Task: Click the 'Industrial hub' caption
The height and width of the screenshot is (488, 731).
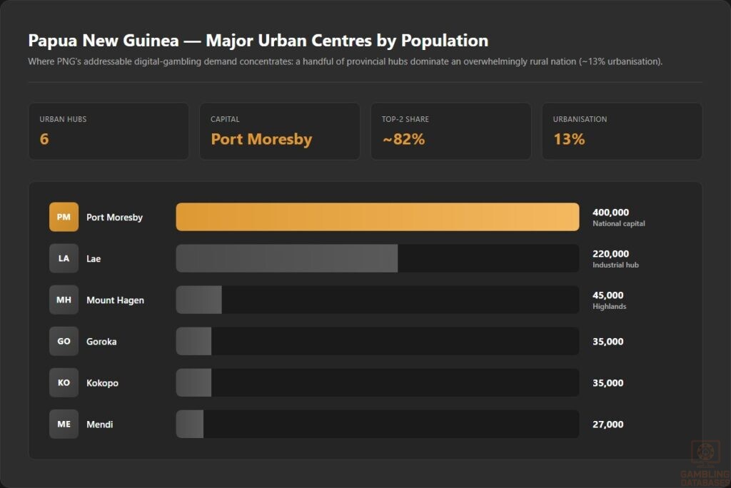Action: [x=615, y=265]
